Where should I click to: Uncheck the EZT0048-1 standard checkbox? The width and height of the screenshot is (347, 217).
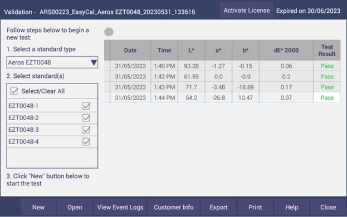86,106
